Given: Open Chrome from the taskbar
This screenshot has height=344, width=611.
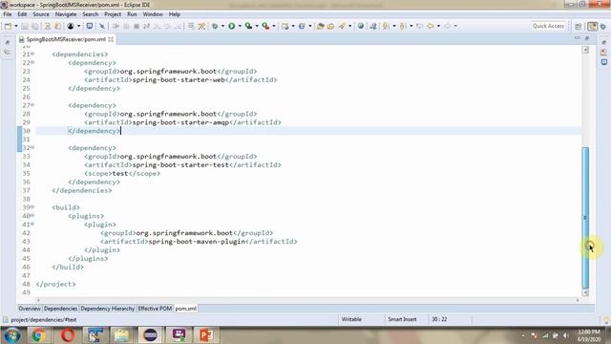Looking at the screenshot, I should click(38, 335).
